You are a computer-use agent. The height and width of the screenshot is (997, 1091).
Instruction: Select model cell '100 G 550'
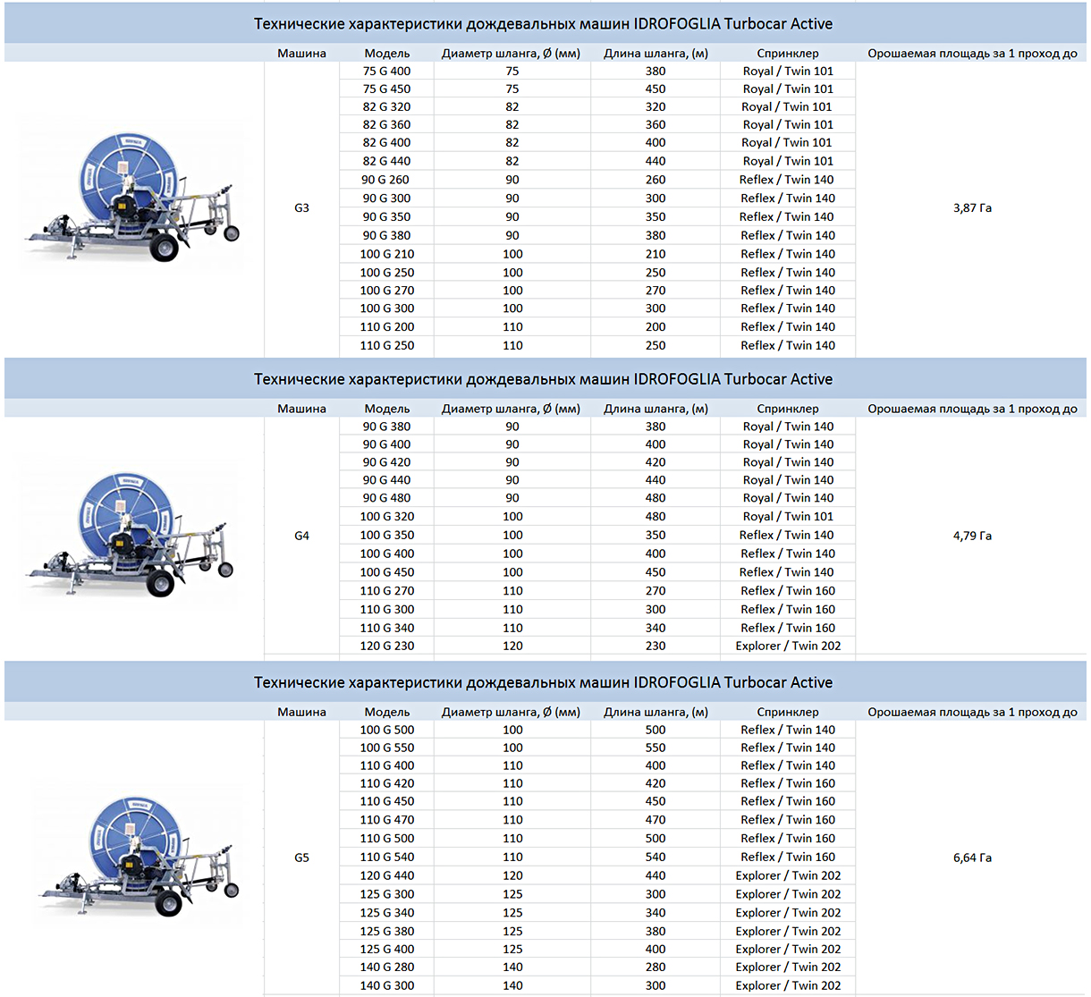click(x=387, y=748)
